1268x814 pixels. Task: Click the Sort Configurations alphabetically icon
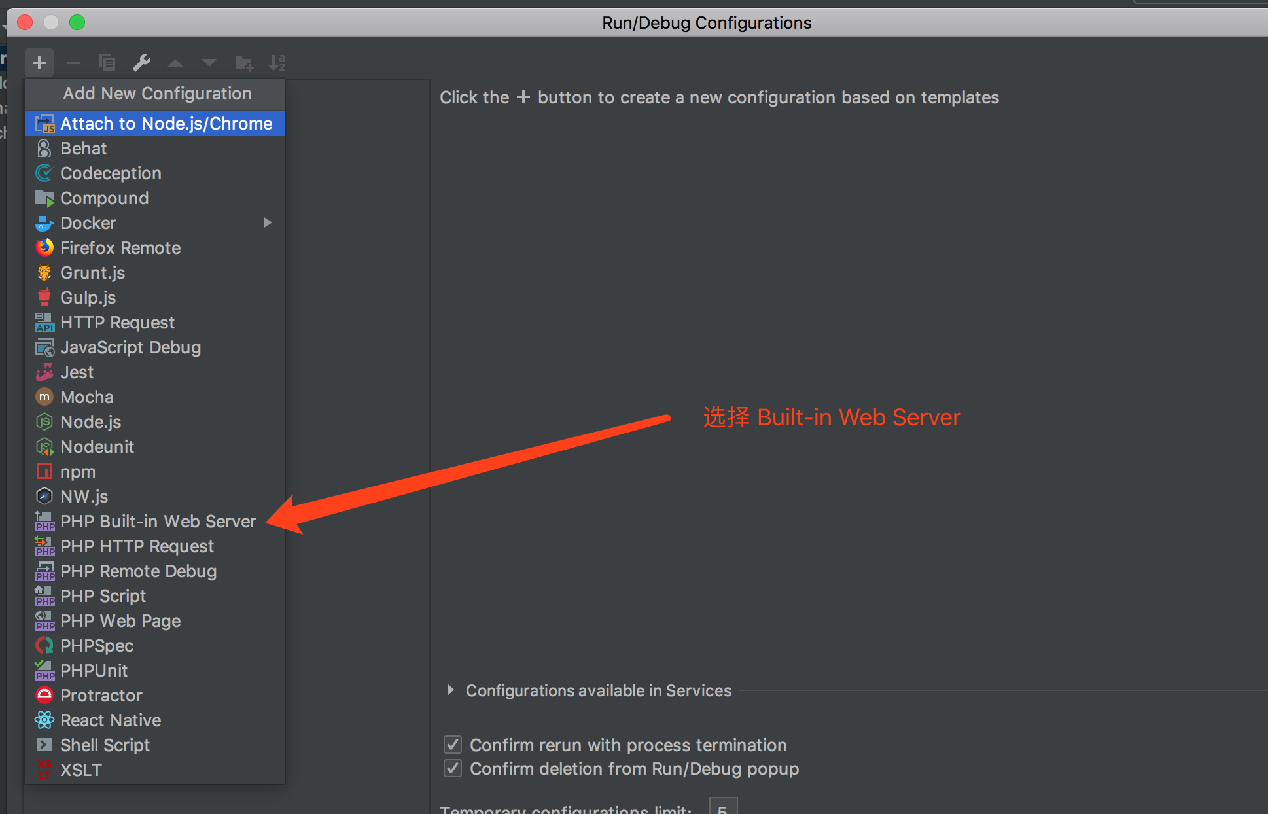pyautogui.click(x=277, y=63)
